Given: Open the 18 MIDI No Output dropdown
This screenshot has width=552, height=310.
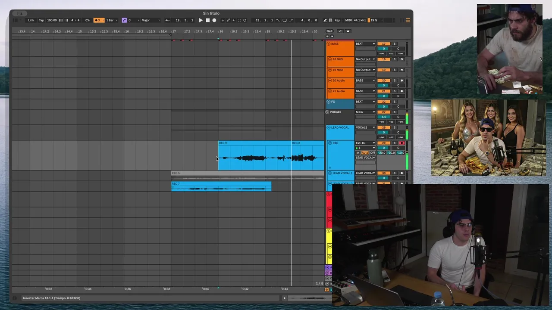Looking at the screenshot, I should (x=365, y=59).
